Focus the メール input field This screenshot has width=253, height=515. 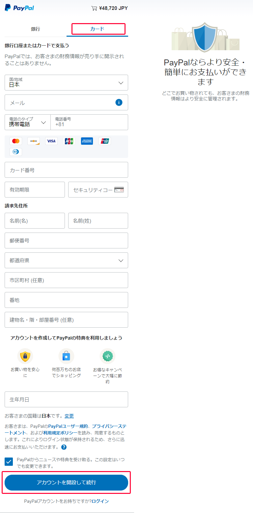point(66,102)
